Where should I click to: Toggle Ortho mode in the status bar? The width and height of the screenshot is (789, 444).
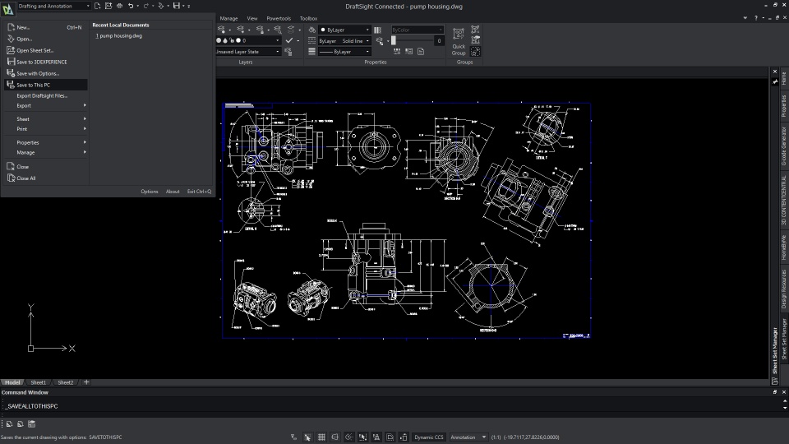click(335, 437)
